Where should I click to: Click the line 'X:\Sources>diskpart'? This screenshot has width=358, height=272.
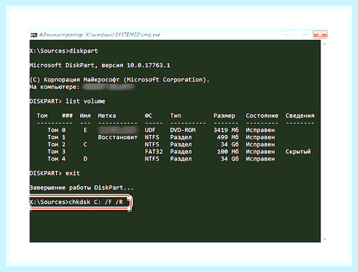click(x=64, y=51)
